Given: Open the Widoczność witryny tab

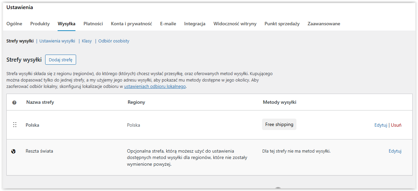Looking at the screenshot, I should point(235,24).
